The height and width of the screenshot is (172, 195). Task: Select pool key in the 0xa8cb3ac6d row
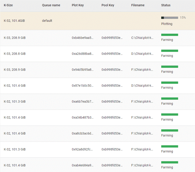pos(112,133)
